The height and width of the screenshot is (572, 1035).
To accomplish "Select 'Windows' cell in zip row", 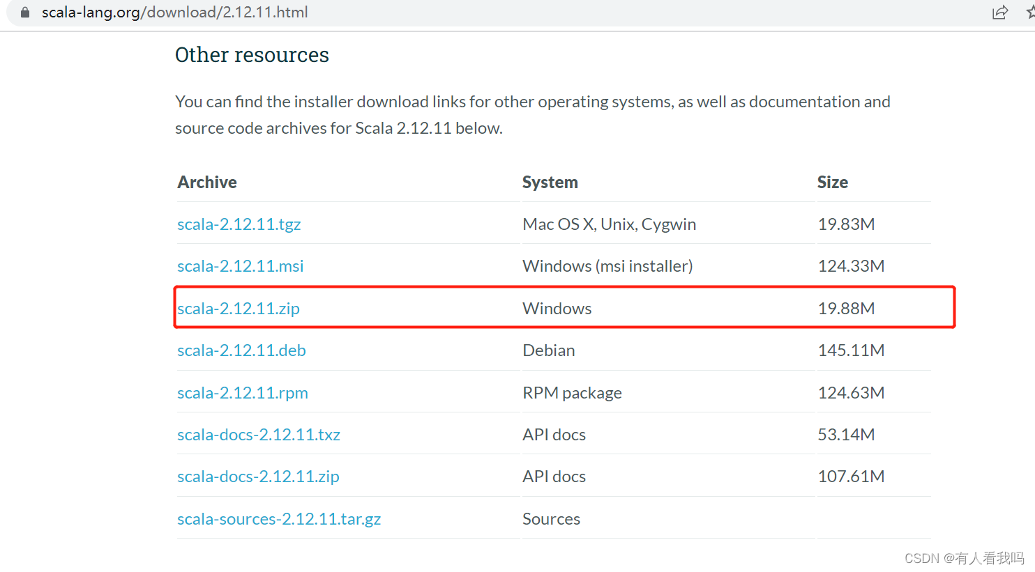I will point(557,309).
